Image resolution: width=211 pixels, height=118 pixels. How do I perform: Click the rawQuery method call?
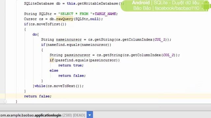[x=65, y=19]
